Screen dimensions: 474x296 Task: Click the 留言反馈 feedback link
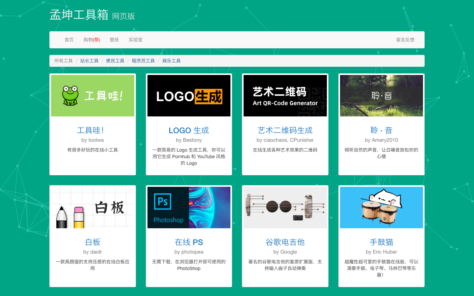click(405, 39)
